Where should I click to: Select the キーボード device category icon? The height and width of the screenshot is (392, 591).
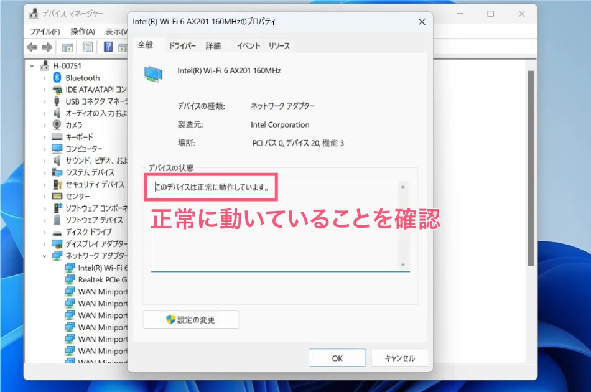58,136
